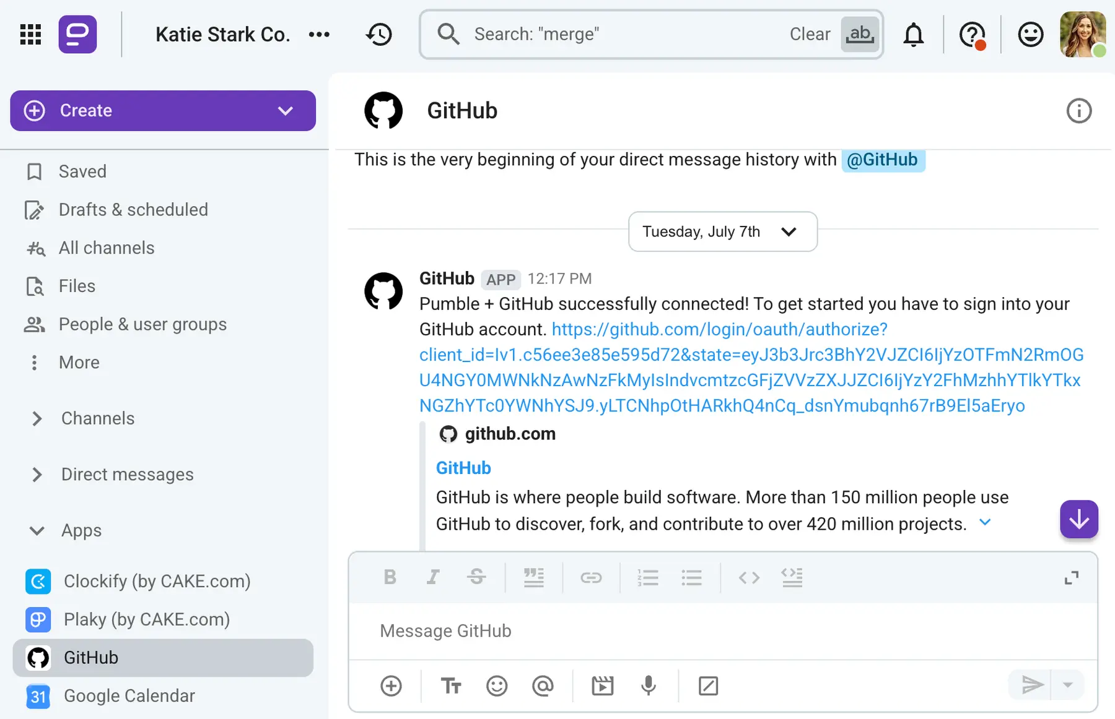Expand the Create dropdown chevron
The image size is (1115, 719).
click(285, 111)
